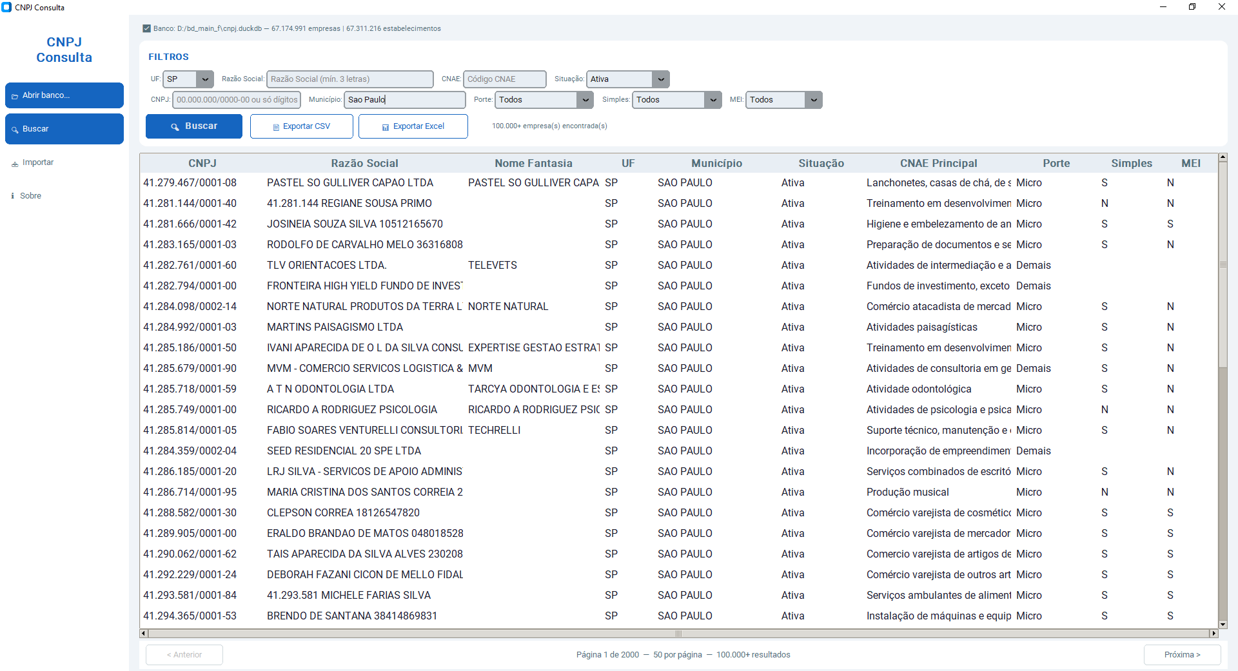Click the Página 1 de 2000 status text
The width and height of the screenshot is (1238, 671).
607,655
